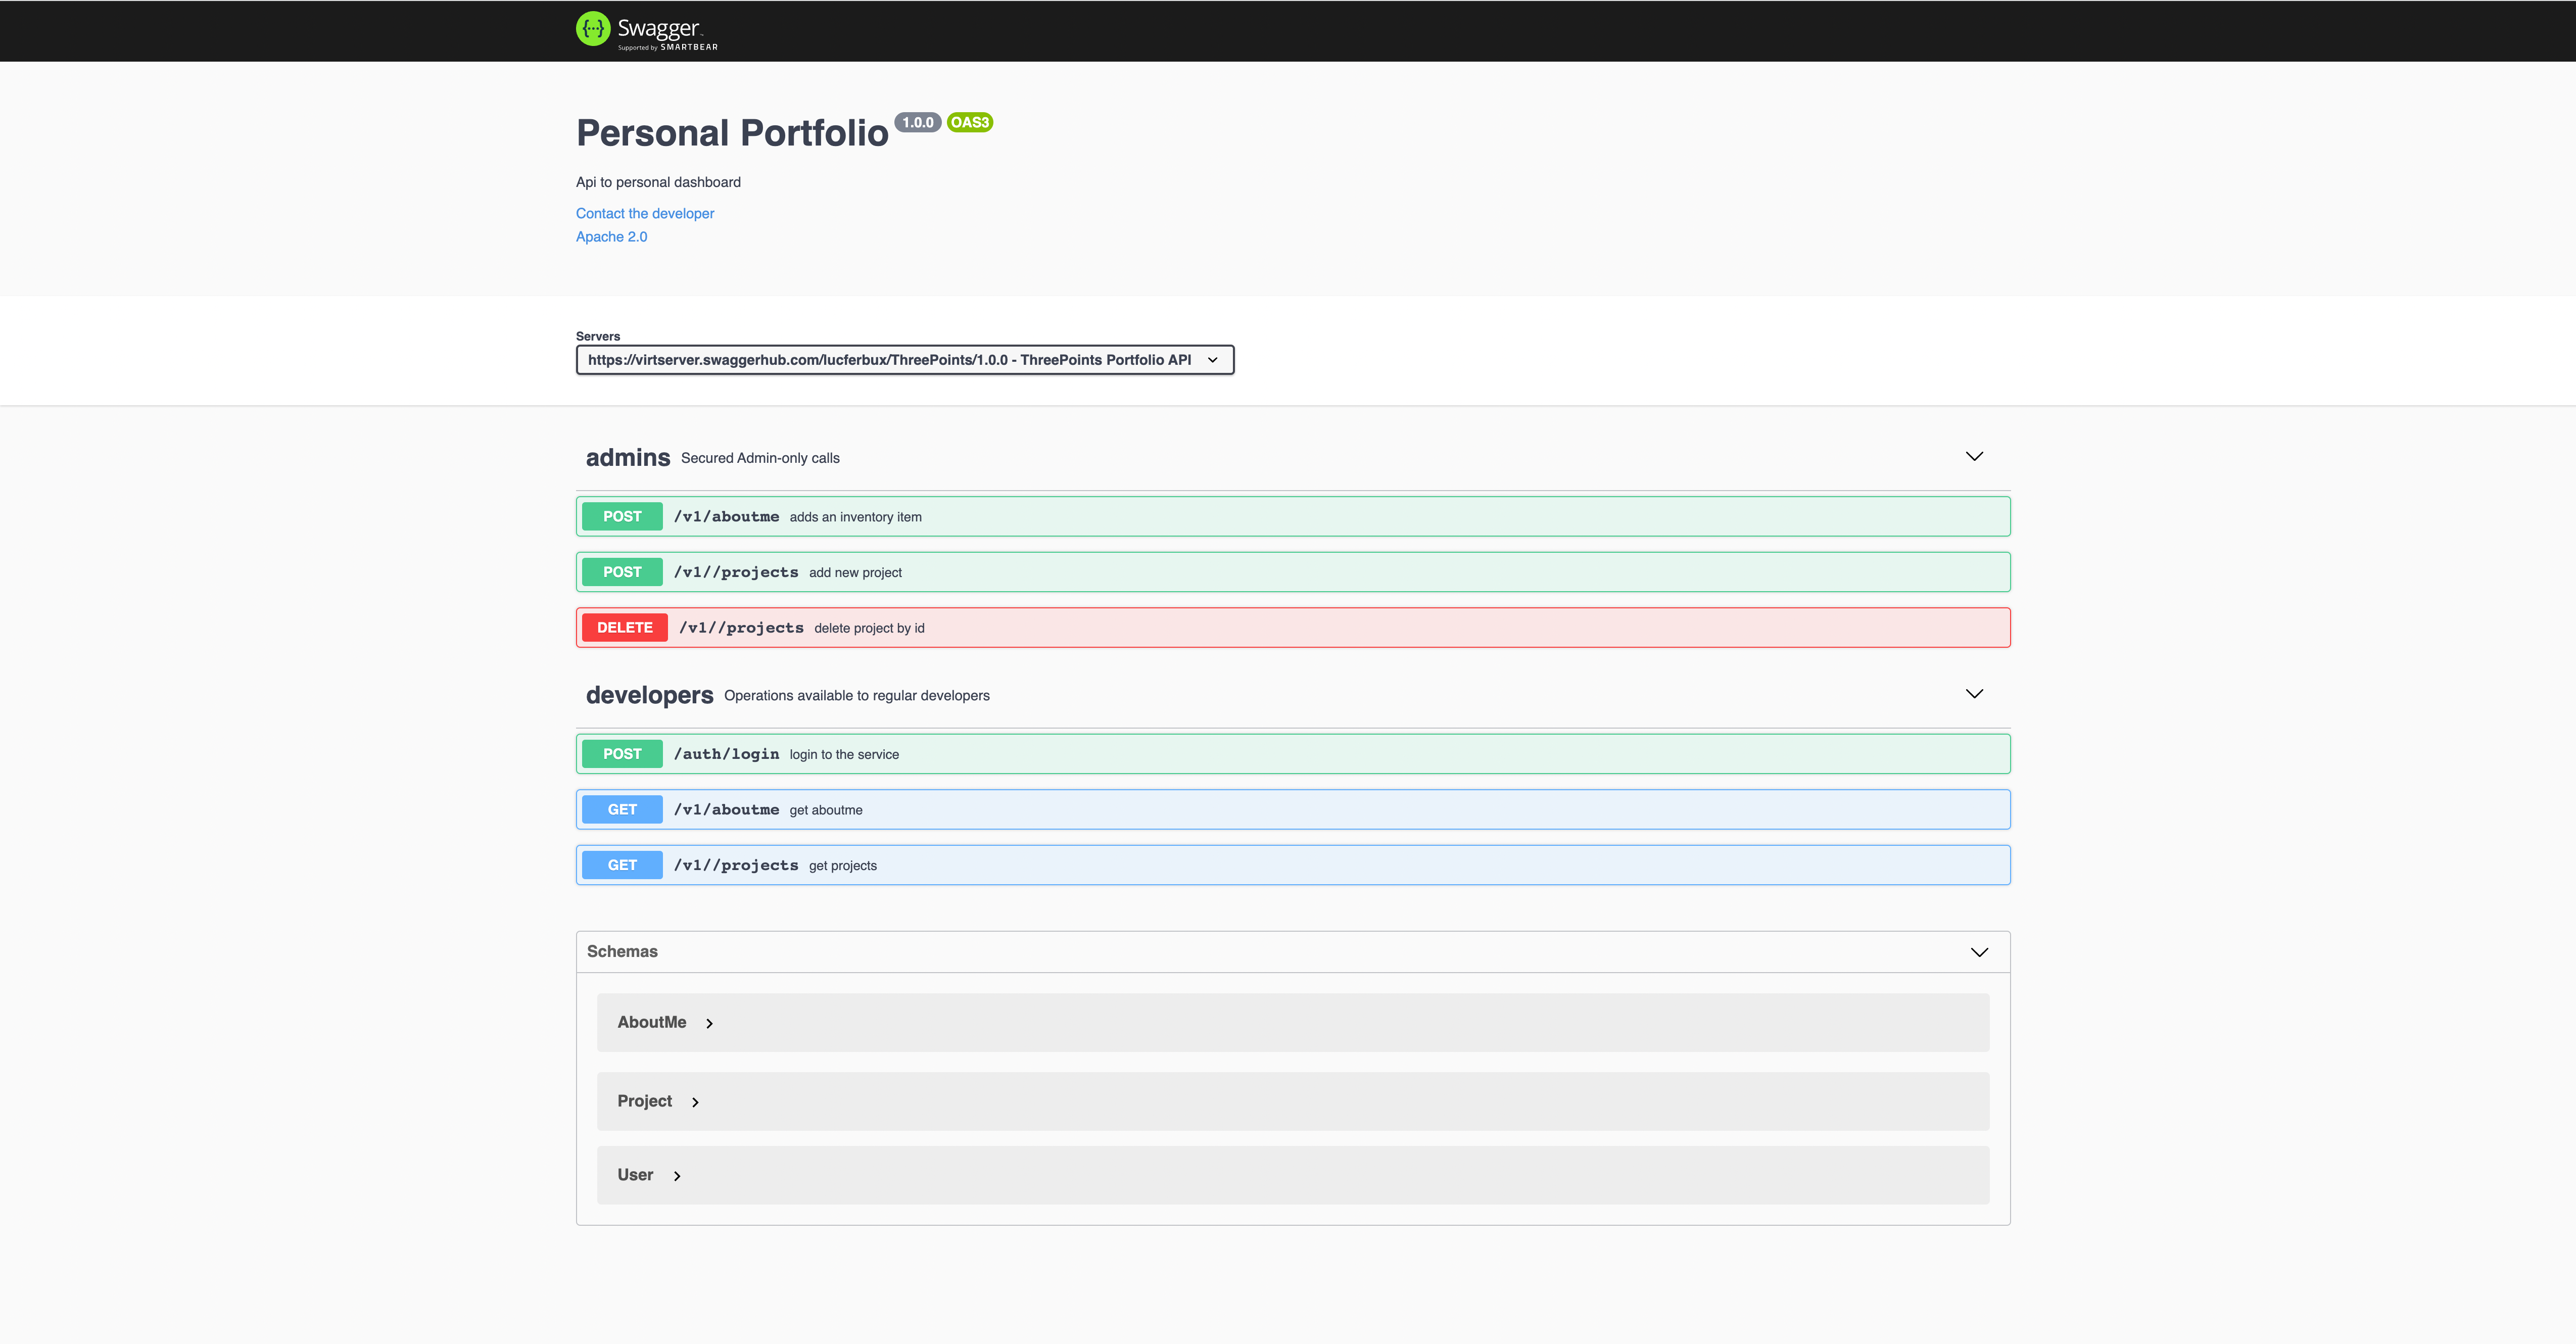Screen dimensions: 2576x1344
Task: Expand DELETE /v1//projects endpoint
Action: [x=1292, y=628]
